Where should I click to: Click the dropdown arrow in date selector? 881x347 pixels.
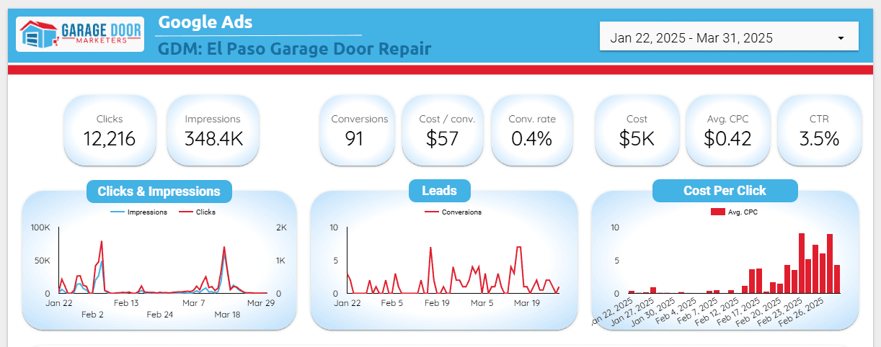point(841,38)
